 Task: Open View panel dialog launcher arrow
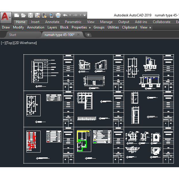[150, 28]
